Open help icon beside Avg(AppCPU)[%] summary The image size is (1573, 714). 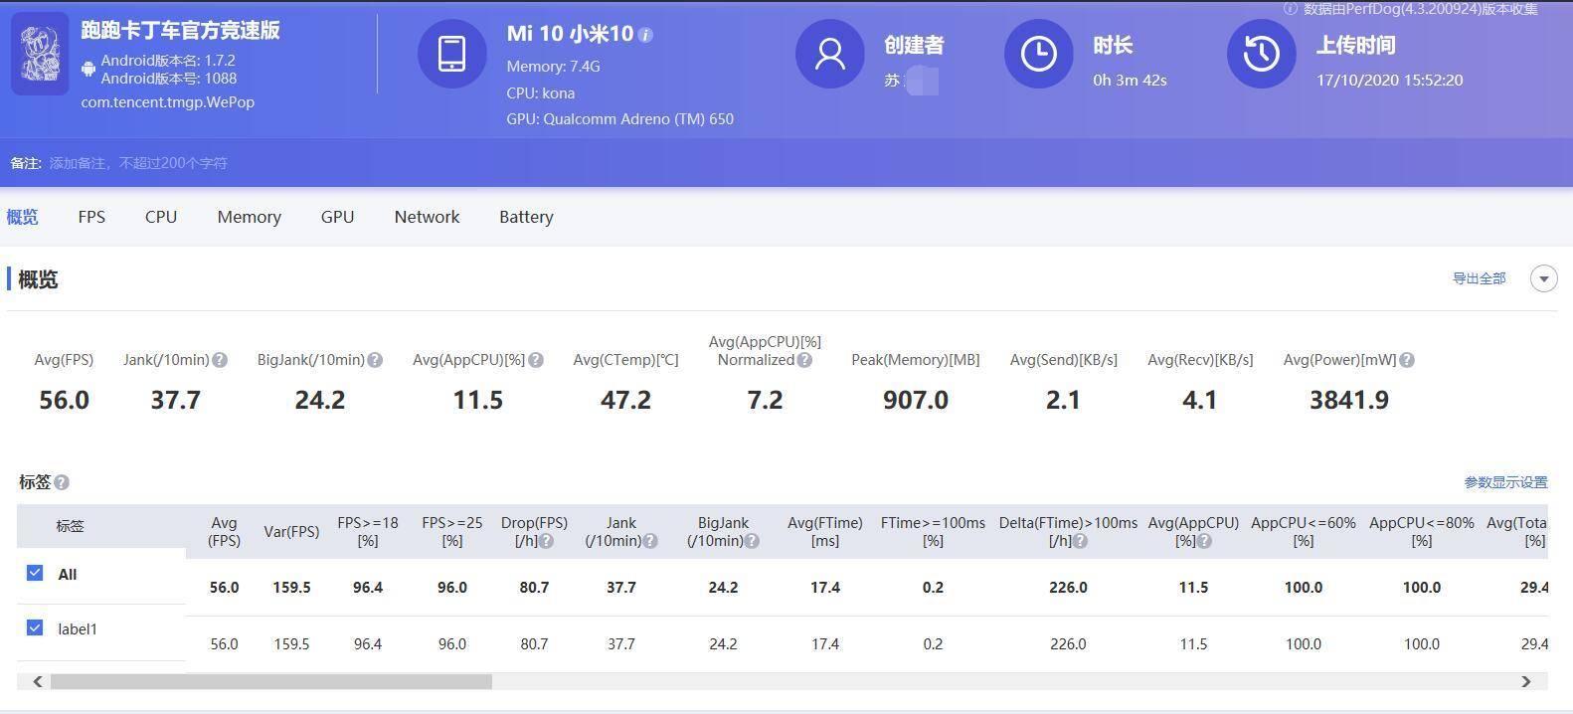click(x=536, y=360)
